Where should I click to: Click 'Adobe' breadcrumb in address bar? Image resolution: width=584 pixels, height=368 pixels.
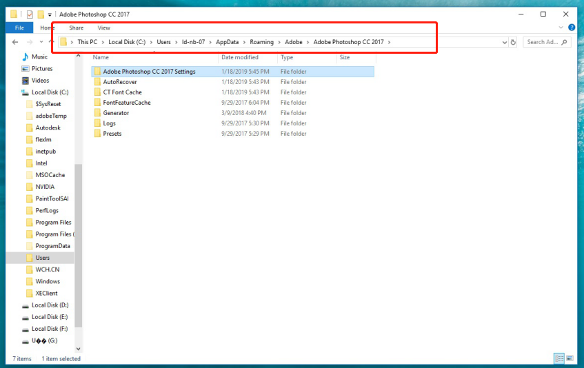coord(294,42)
